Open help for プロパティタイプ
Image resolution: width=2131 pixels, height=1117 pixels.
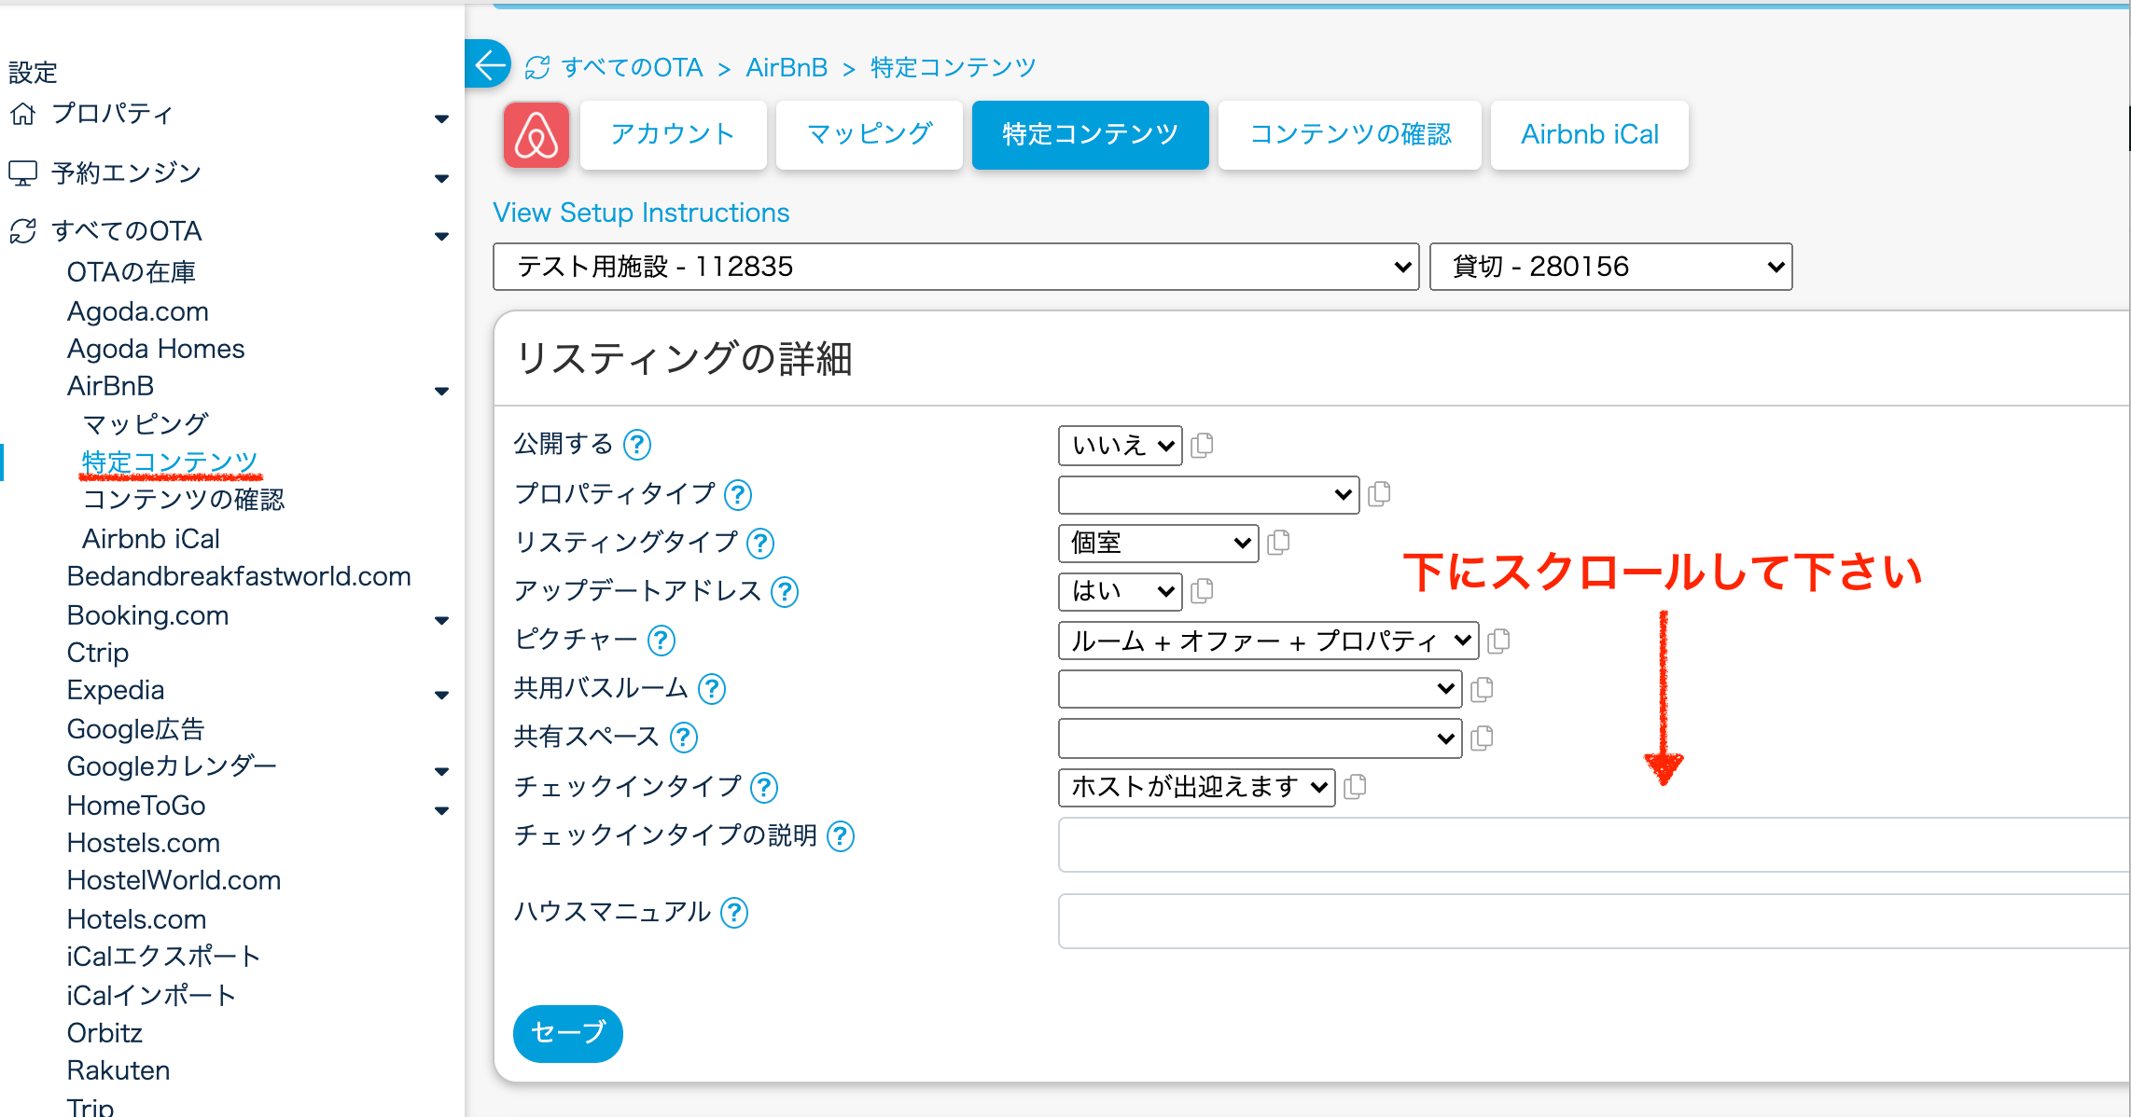point(738,494)
